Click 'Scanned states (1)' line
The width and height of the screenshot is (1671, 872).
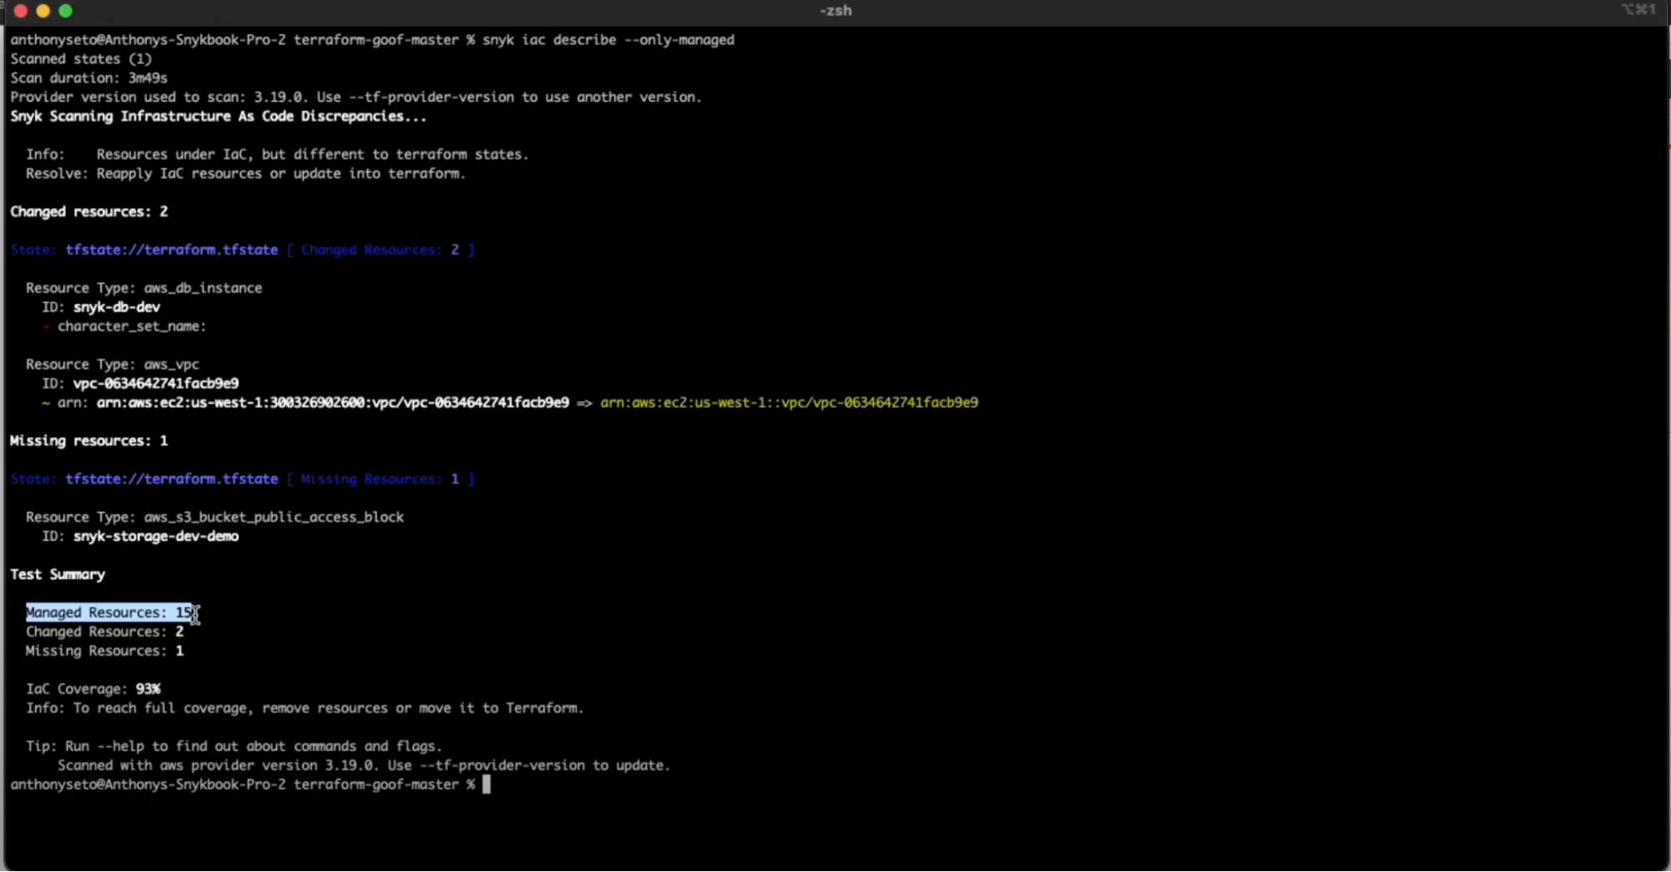point(81,59)
